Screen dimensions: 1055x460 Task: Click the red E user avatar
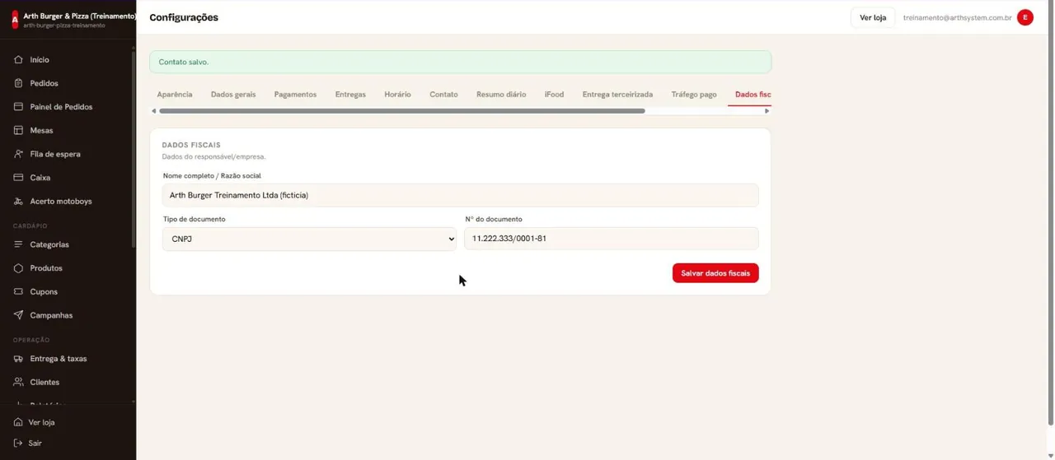1025,17
